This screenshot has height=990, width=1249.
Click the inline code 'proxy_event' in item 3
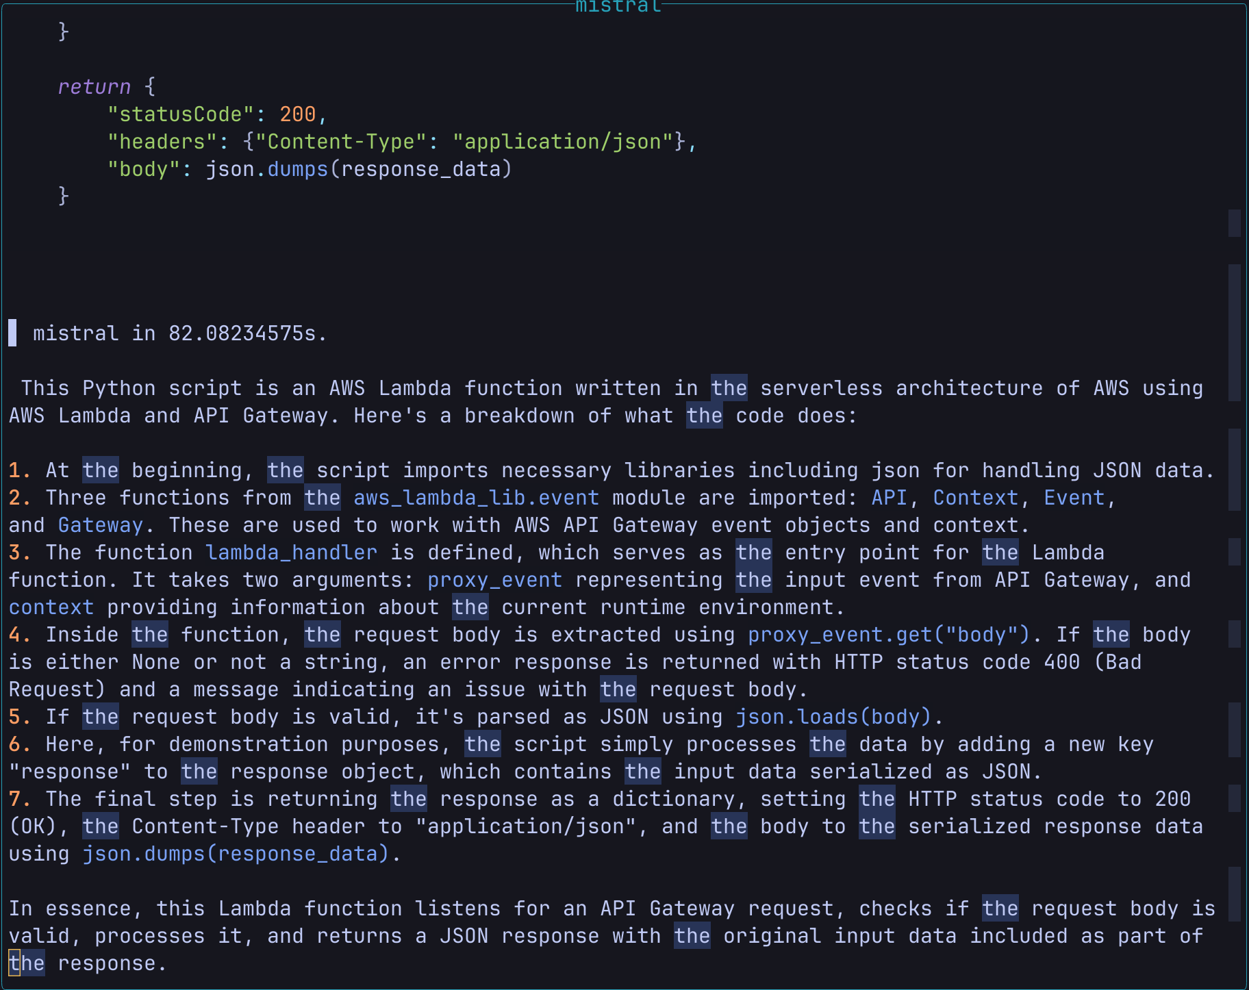(495, 580)
